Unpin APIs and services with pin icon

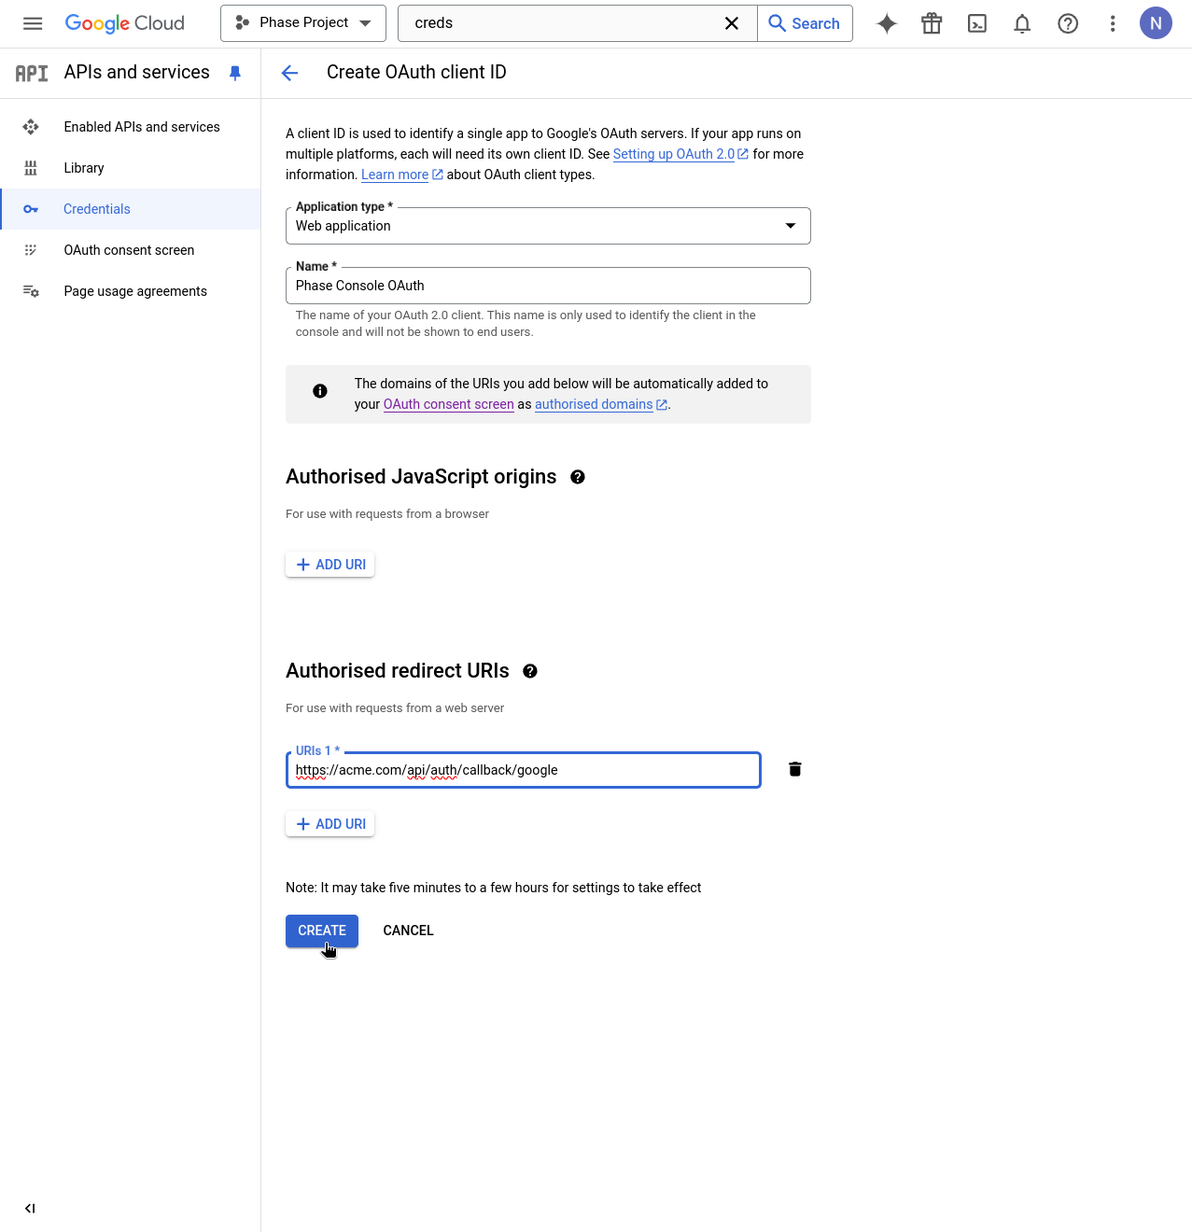coord(235,73)
